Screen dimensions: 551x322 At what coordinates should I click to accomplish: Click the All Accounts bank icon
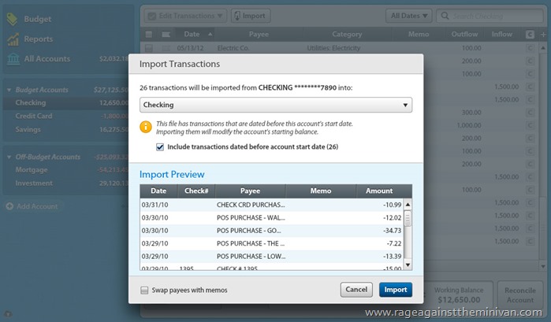click(x=13, y=58)
